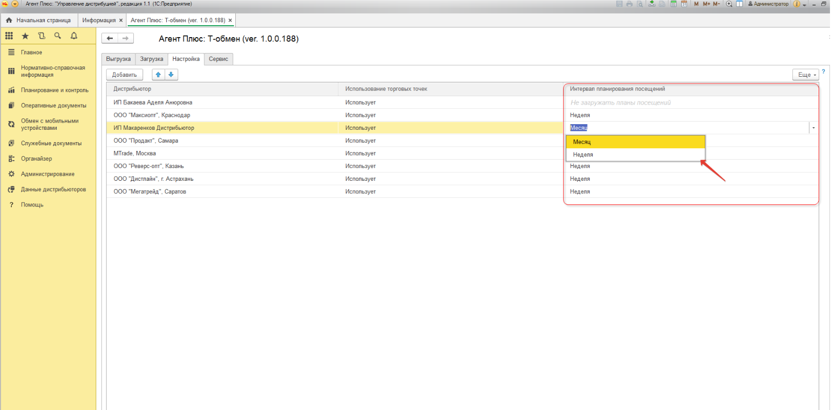Go back with the left arrow button
This screenshot has width=831, height=410.
click(x=110, y=38)
